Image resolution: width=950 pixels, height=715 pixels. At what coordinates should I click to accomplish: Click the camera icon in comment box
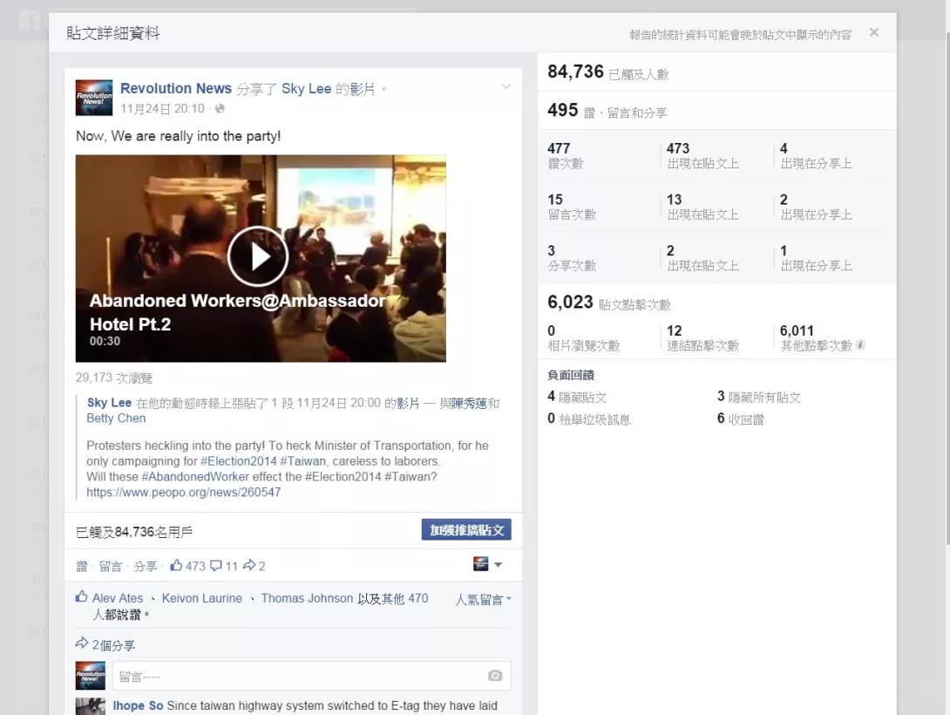click(x=495, y=676)
